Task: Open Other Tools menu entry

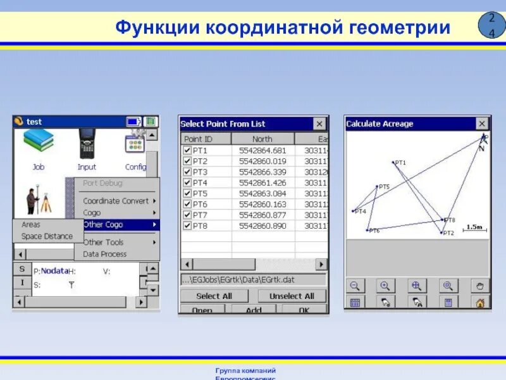Action: click(x=103, y=242)
